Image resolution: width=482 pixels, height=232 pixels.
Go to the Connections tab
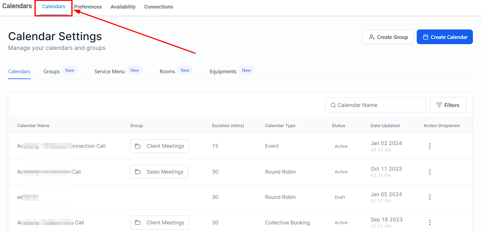coord(159,7)
